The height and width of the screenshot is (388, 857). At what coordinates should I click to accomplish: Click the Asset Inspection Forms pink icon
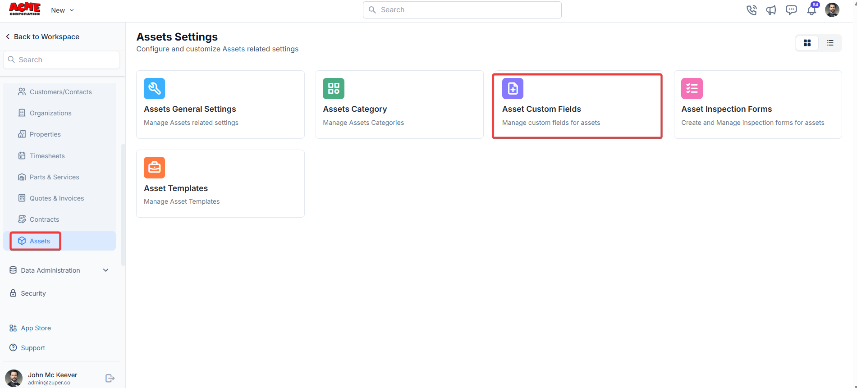click(692, 88)
